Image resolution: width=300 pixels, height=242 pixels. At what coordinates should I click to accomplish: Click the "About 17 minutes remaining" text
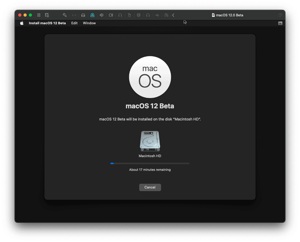(150, 170)
